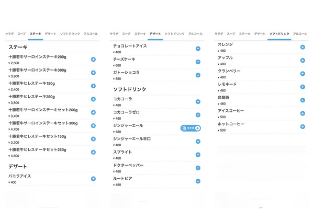Viewport: 314px width, 209px height.
Task: Add コカコーラゼロ with the plus icon
Action: pyautogui.click(x=198, y=115)
